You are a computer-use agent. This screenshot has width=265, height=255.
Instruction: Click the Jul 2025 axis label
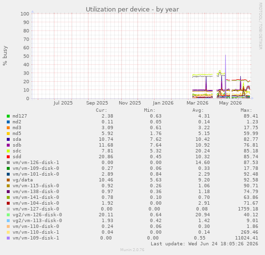[x=63, y=103]
